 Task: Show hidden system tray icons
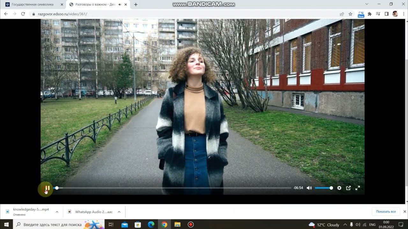[x=345, y=225]
